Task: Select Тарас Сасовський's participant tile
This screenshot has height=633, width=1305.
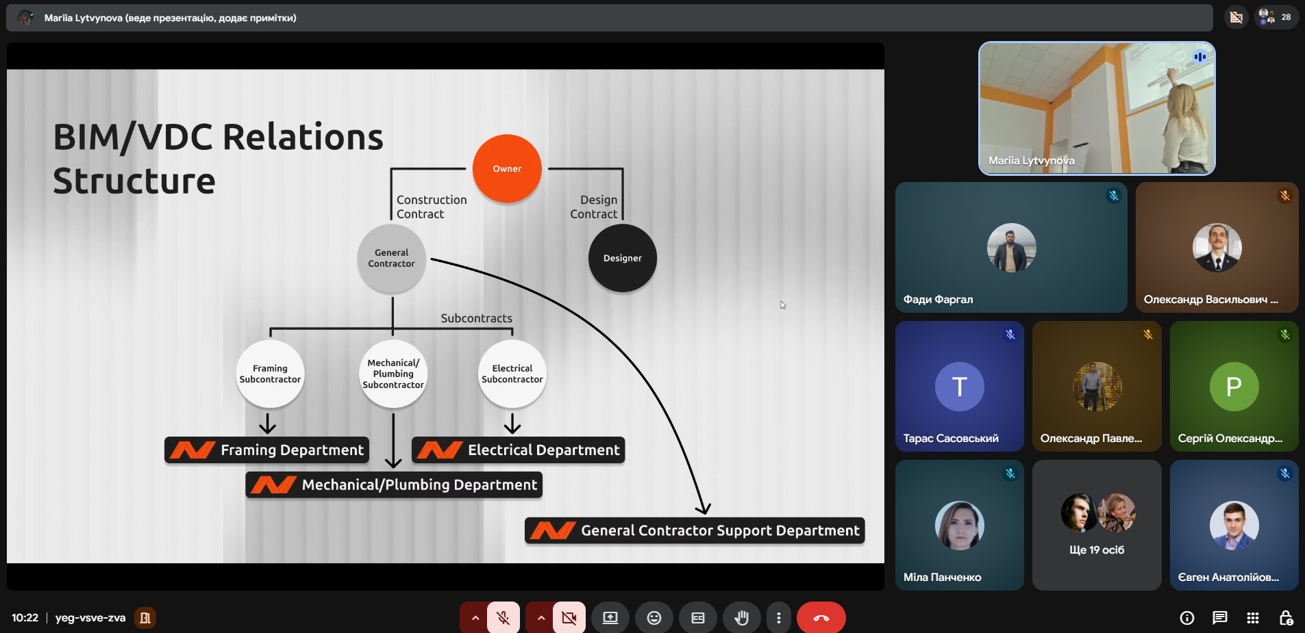Action: tap(959, 386)
